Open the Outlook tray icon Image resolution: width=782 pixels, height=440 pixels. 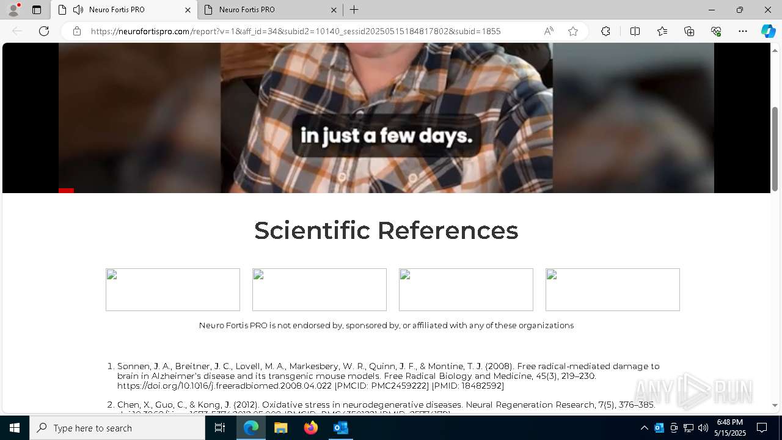659,428
